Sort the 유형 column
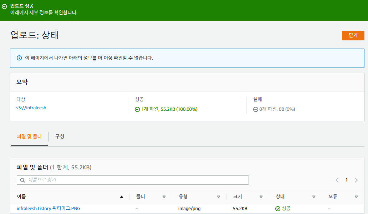 point(219,197)
